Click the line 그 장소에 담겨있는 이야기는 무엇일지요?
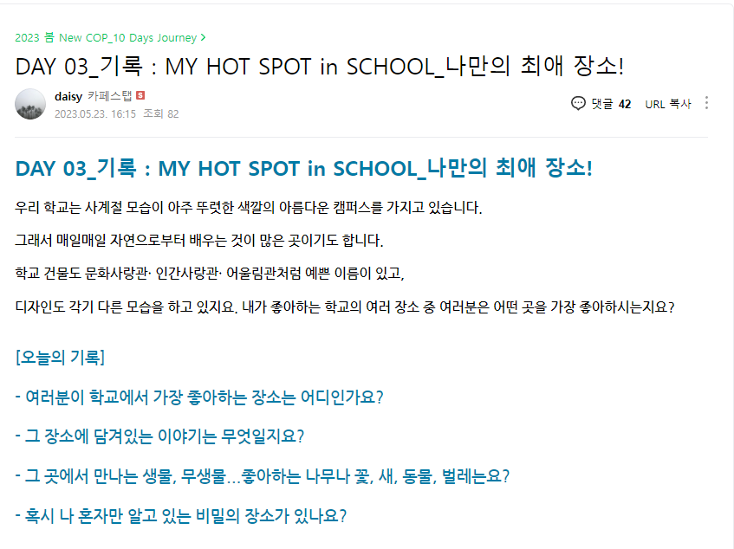The height and width of the screenshot is (549, 734). tap(159, 436)
